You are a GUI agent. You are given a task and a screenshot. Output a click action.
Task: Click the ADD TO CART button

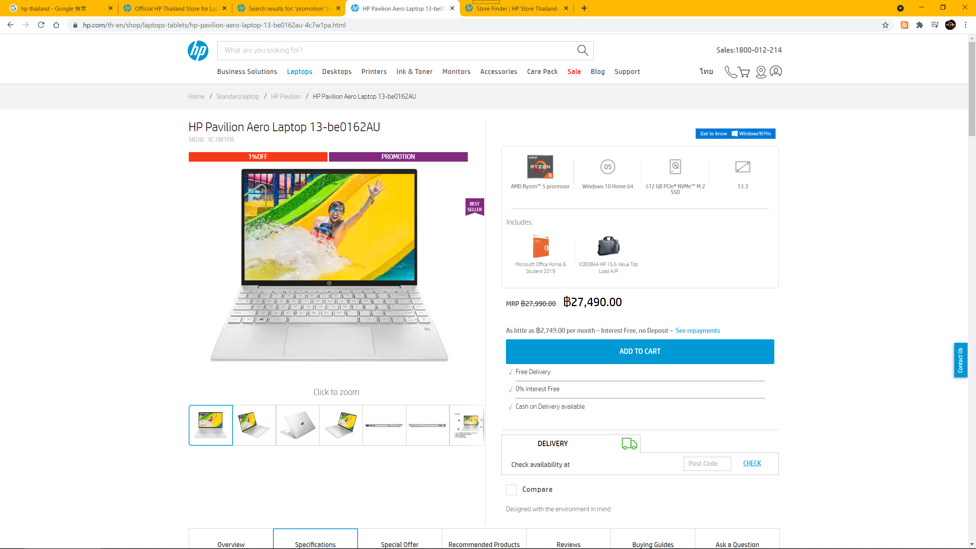(x=640, y=352)
